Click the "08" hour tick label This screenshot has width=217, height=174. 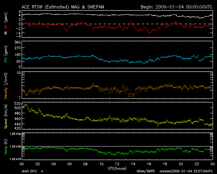85,164
